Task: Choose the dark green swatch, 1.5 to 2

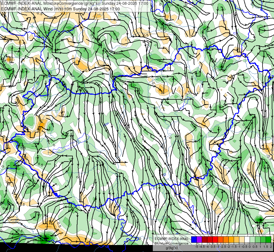Action: (268, 240)
